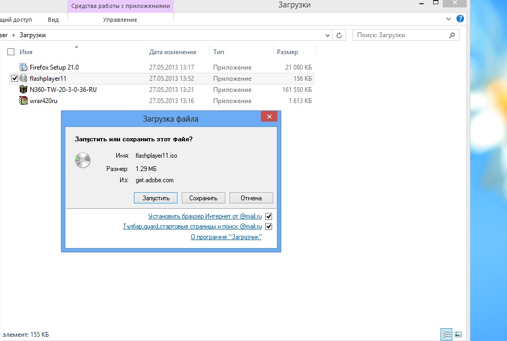
Task: Select the Firefox Setup 21.0 file name
Action: point(54,67)
